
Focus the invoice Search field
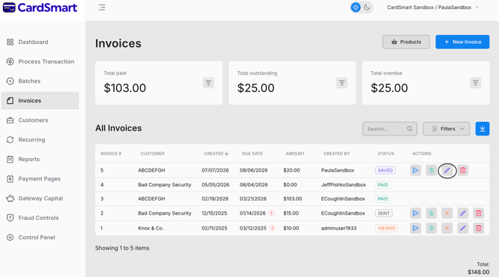click(x=390, y=128)
